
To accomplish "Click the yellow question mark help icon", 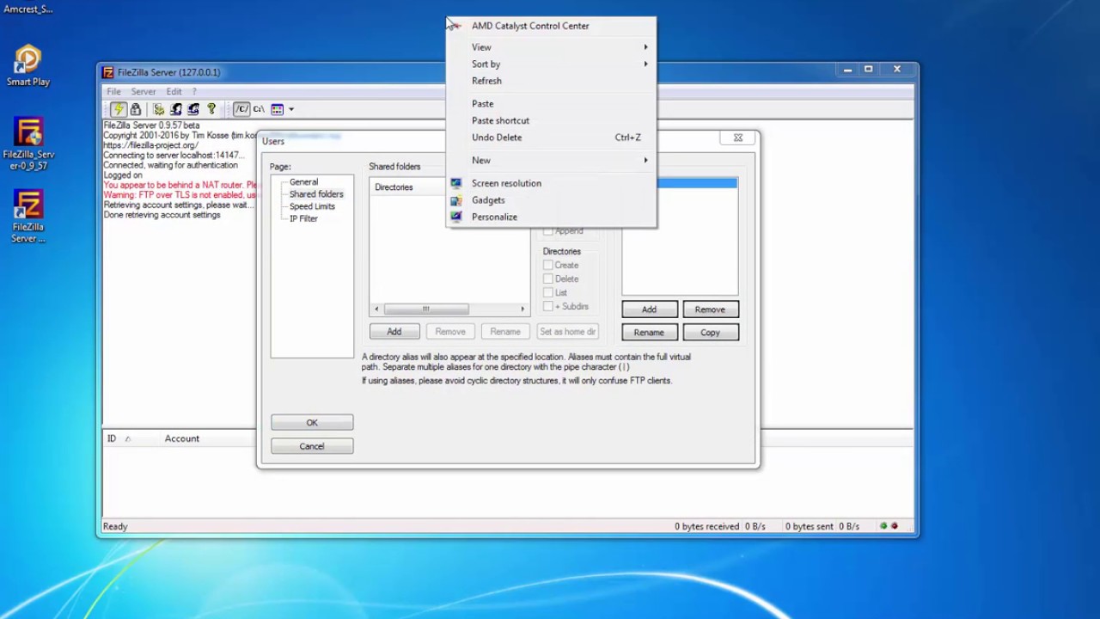I will coord(211,109).
